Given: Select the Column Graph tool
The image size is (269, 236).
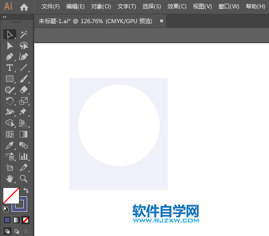Looking at the screenshot, I should (24, 156).
